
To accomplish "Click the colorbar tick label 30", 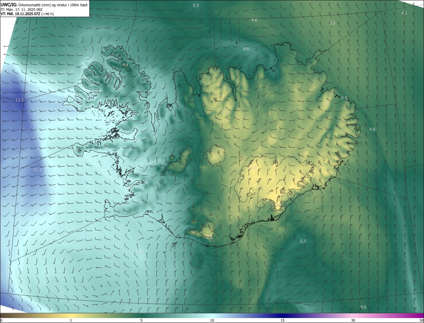I will point(353,320).
